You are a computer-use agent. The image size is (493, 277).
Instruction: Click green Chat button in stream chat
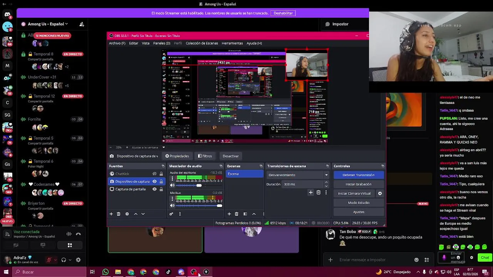click(x=485, y=258)
